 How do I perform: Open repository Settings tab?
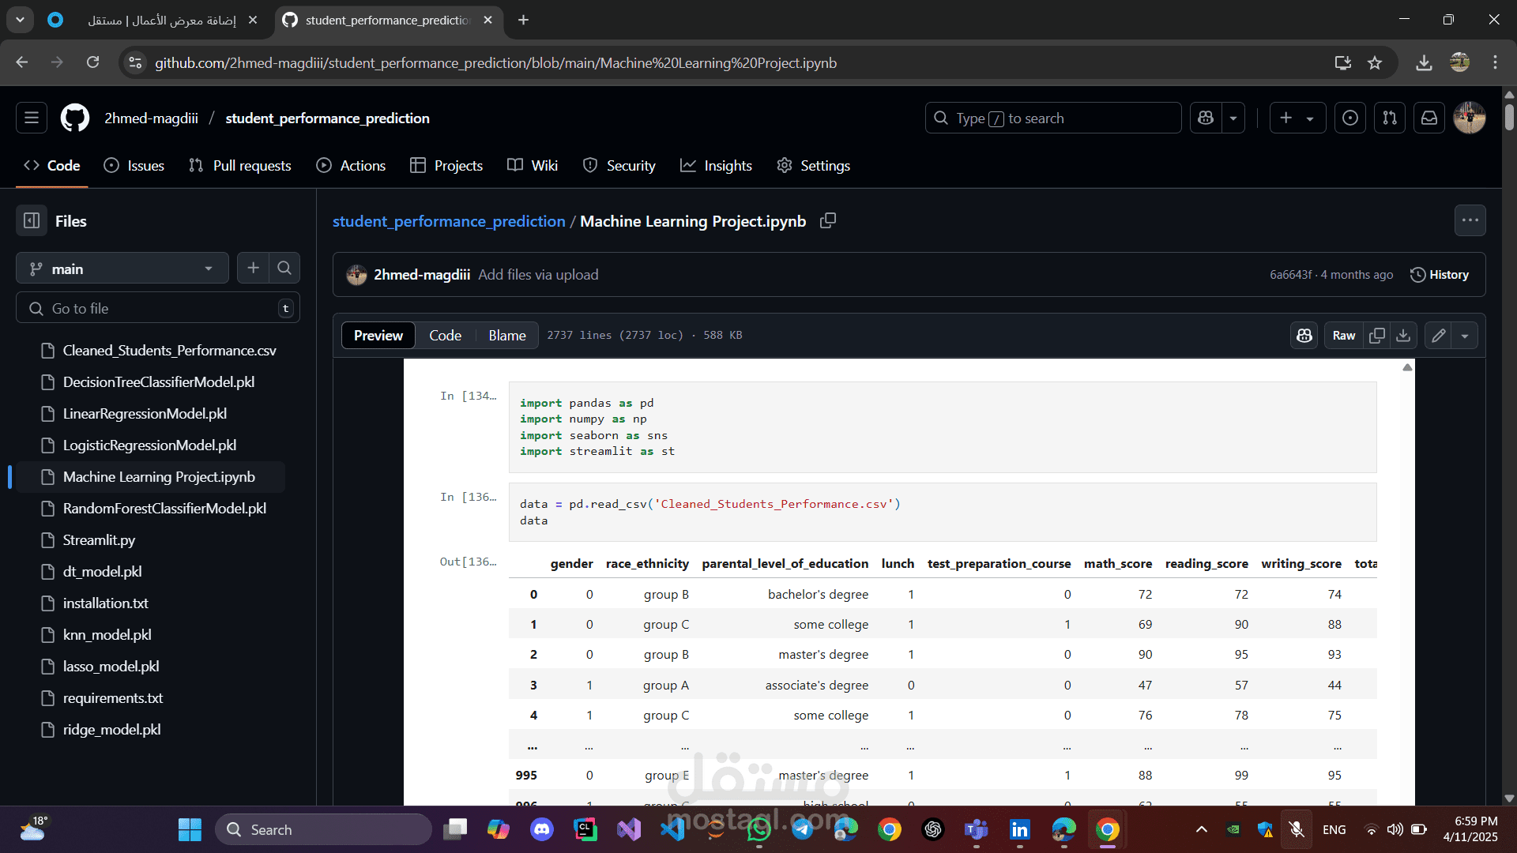(x=814, y=166)
